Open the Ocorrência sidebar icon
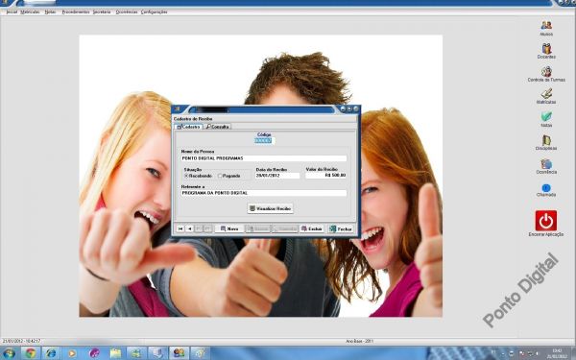576x360 pixels. (546, 163)
